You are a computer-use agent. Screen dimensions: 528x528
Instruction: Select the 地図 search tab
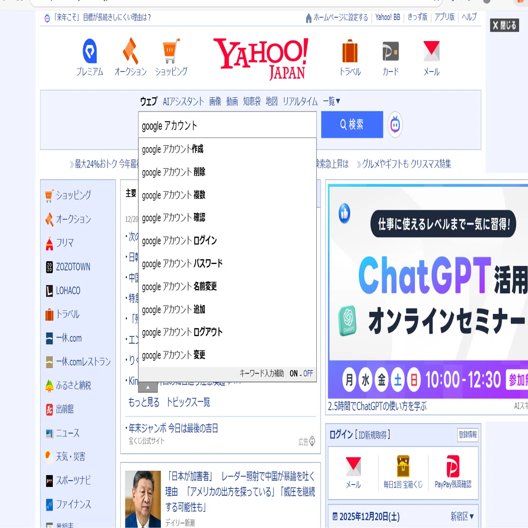click(x=272, y=101)
